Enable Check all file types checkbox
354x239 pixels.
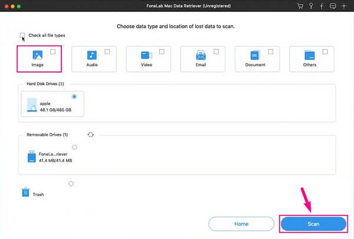point(22,35)
